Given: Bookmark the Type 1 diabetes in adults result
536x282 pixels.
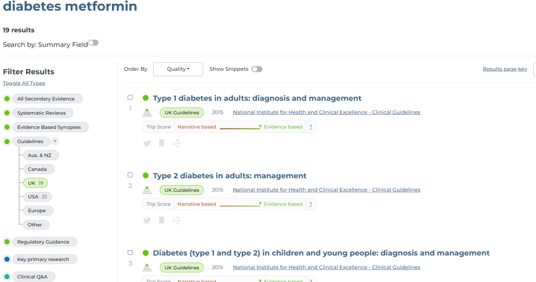Looking at the screenshot, I should (x=162, y=143).
